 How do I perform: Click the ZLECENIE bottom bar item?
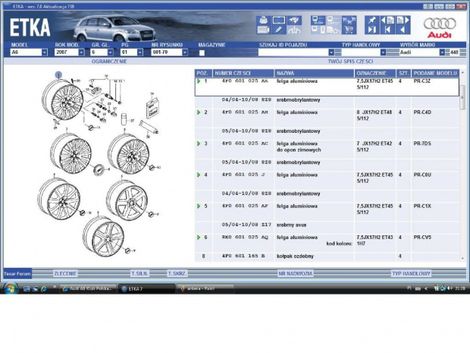[65, 273]
